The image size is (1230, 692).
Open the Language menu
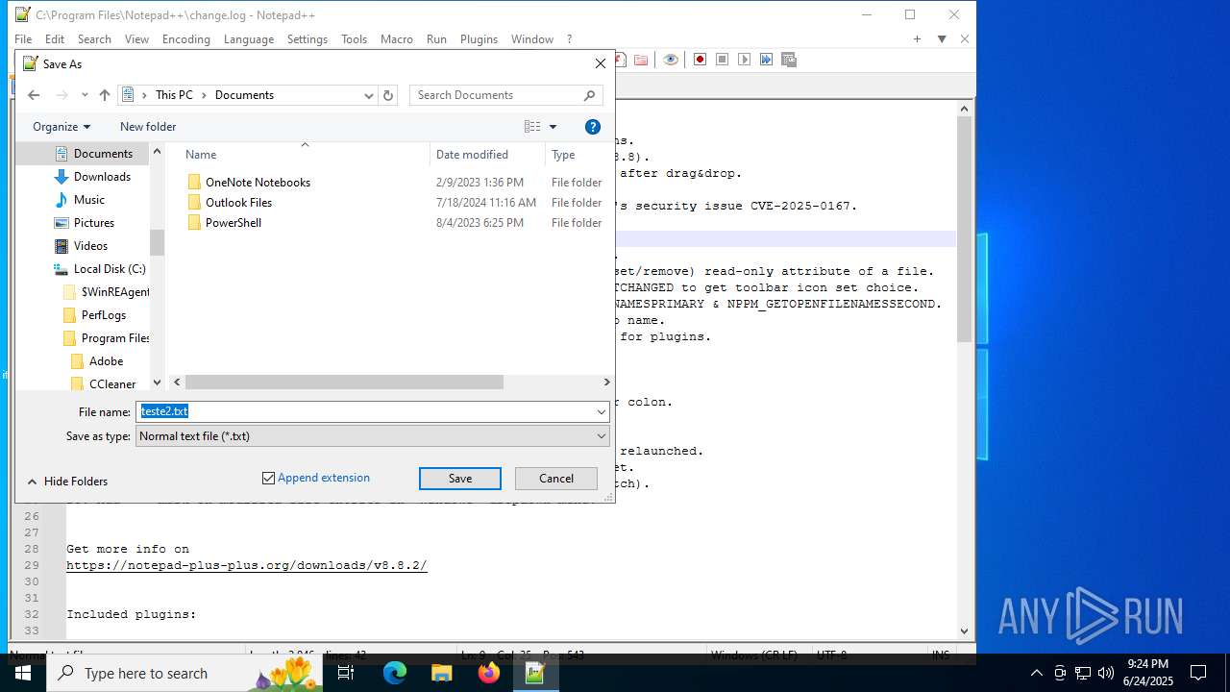pos(249,39)
